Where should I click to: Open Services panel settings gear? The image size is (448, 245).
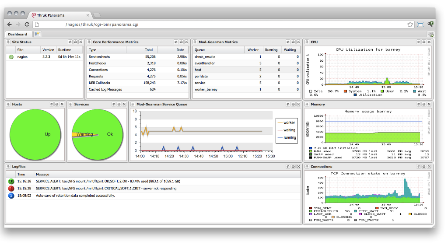click(119, 104)
